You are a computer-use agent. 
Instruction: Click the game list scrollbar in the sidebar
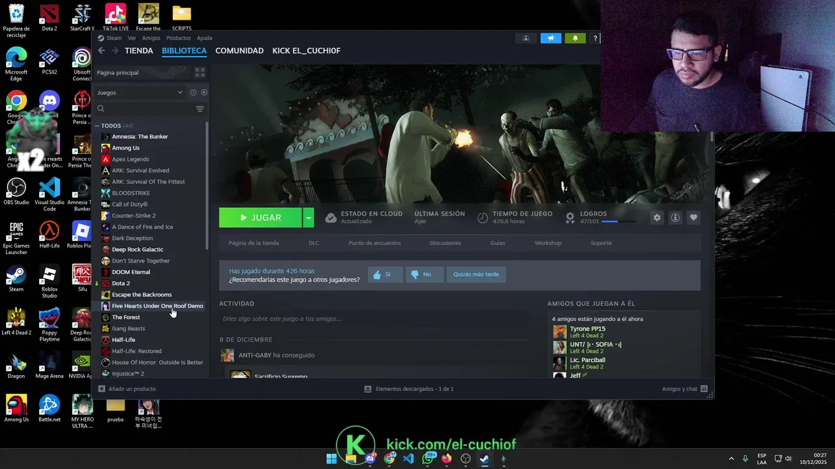tap(207, 185)
